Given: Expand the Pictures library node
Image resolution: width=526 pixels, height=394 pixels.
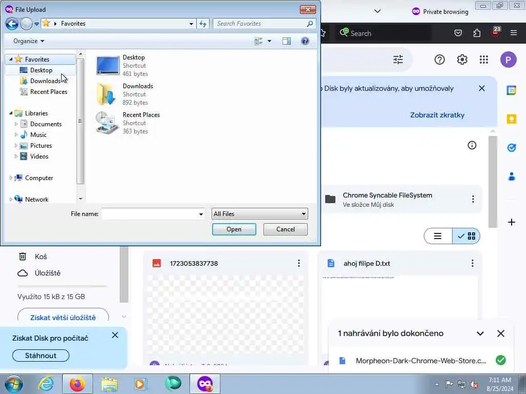Looking at the screenshot, I should tap(16, 145).
